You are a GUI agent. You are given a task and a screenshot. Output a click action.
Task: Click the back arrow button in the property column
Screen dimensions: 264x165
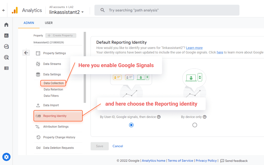tap(26, 53)
